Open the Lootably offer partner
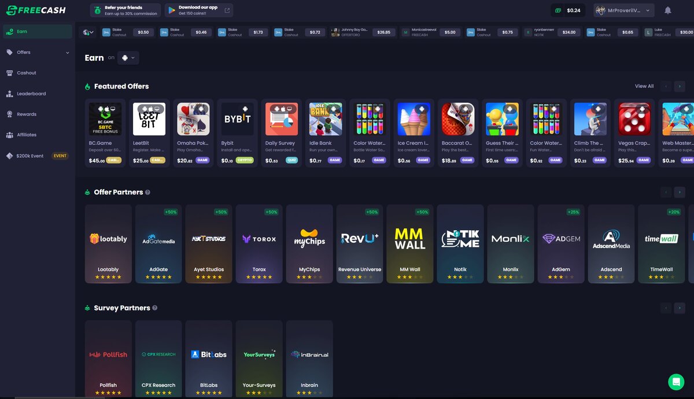The height and width of the screenshot is (399, 694). [108, 244]
